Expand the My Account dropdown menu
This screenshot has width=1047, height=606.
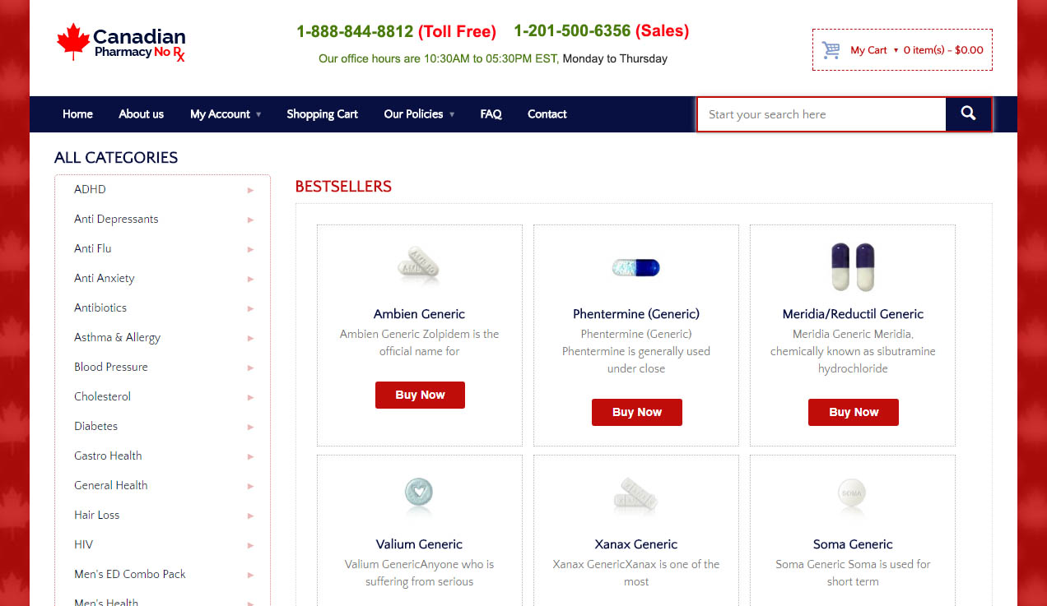(x=225, y=114)
